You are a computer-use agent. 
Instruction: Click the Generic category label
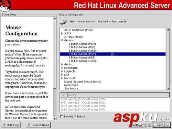click(69, 40)
